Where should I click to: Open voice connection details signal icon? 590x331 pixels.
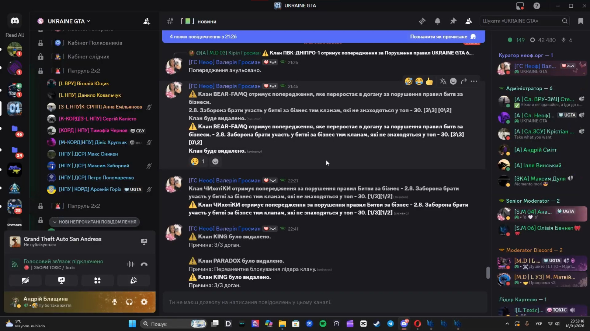(x=15, y=264)
